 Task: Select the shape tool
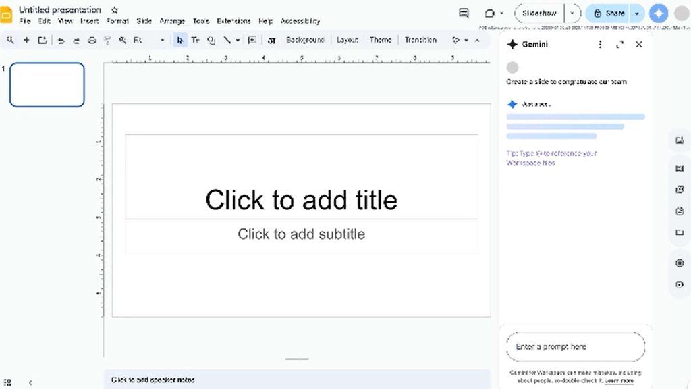211,40
